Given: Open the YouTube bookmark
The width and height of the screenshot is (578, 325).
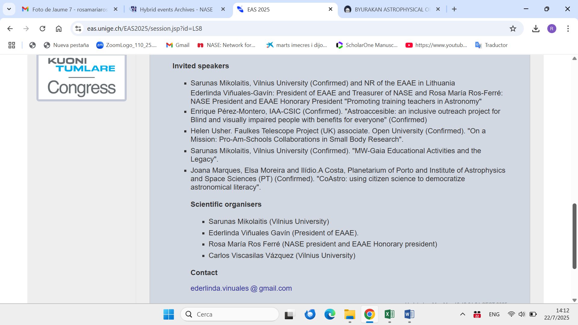Looking at the screenshot, I should tap(436, 45).
